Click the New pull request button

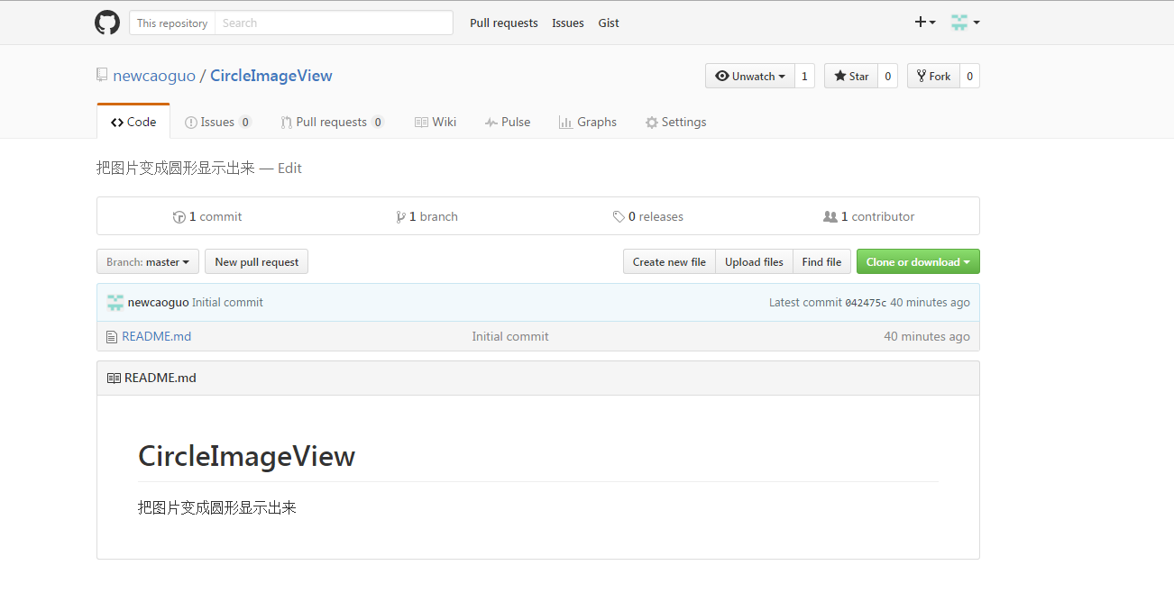coord(257,262)
